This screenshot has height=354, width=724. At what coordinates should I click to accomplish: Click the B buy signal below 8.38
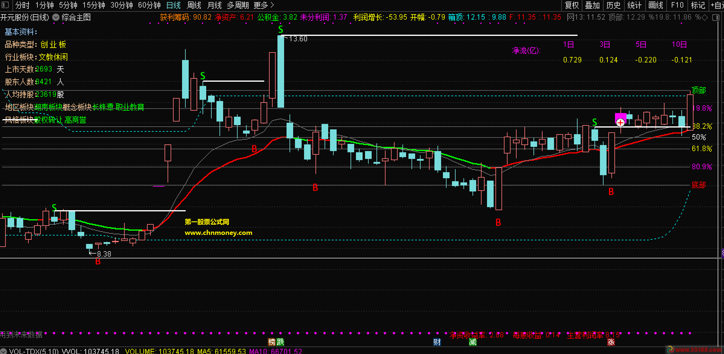pos(98,261)
